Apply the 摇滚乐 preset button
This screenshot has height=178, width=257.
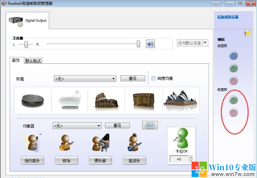click(x=135, y=160)
